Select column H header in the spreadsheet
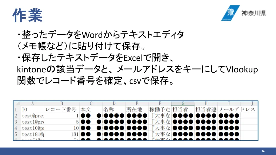 pyautogui.click(x=206, y=103)
